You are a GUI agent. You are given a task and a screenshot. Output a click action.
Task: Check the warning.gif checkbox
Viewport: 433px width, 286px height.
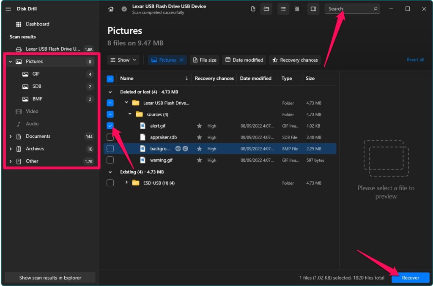coord(110,160)
